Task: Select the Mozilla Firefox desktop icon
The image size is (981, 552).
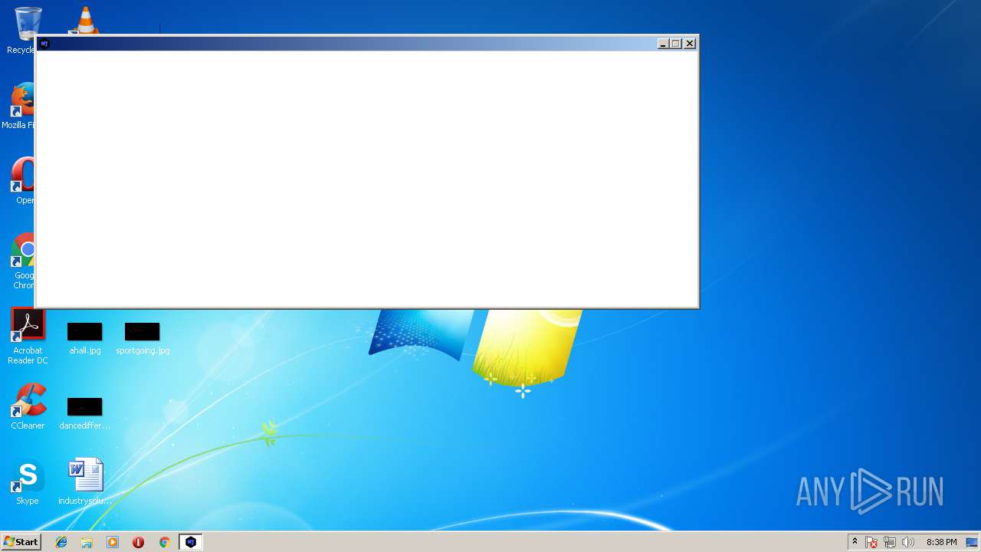Action: [18, 106]
